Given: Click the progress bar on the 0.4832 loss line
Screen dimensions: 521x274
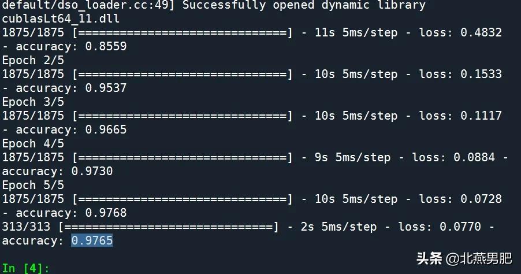Looking at the screenshot, I should 182,32.
